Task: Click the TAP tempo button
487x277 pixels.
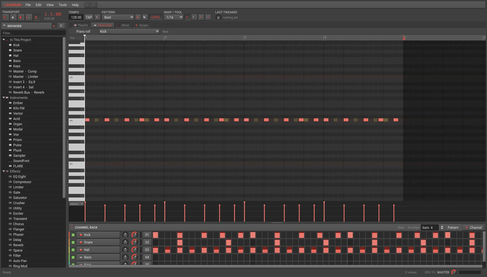Action: pyautogui.click(x=89, y=17)
